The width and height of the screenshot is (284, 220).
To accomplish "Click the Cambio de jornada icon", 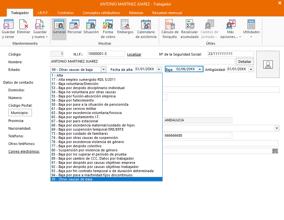I will tap(209, 24).
